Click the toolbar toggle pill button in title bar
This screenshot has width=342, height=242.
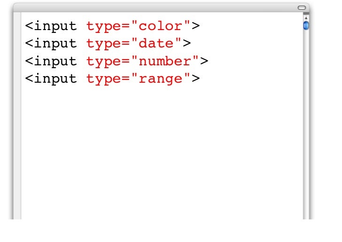click(x=302, y=8)
